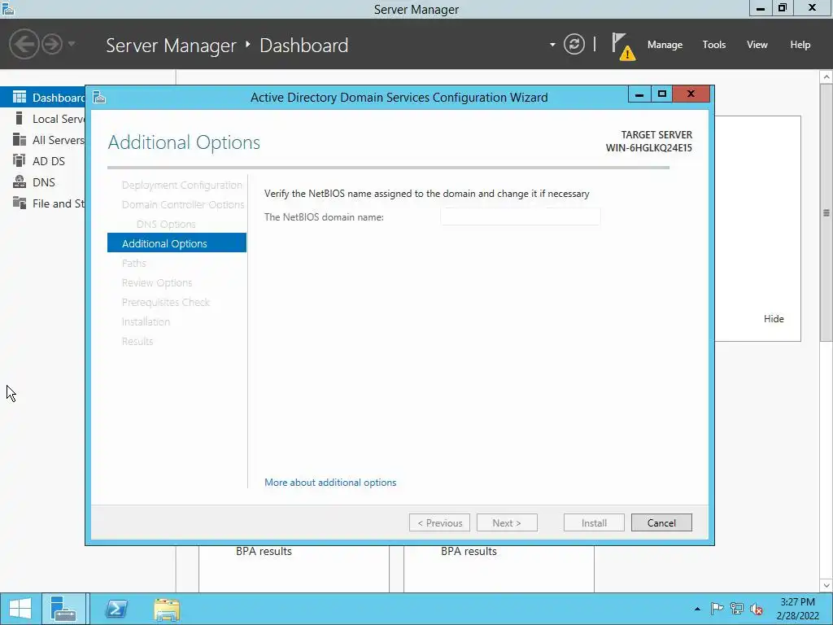Viewport: 833px width, 625px height.
Task: Select DNS in the left pane
Action: tap(42, 182)
